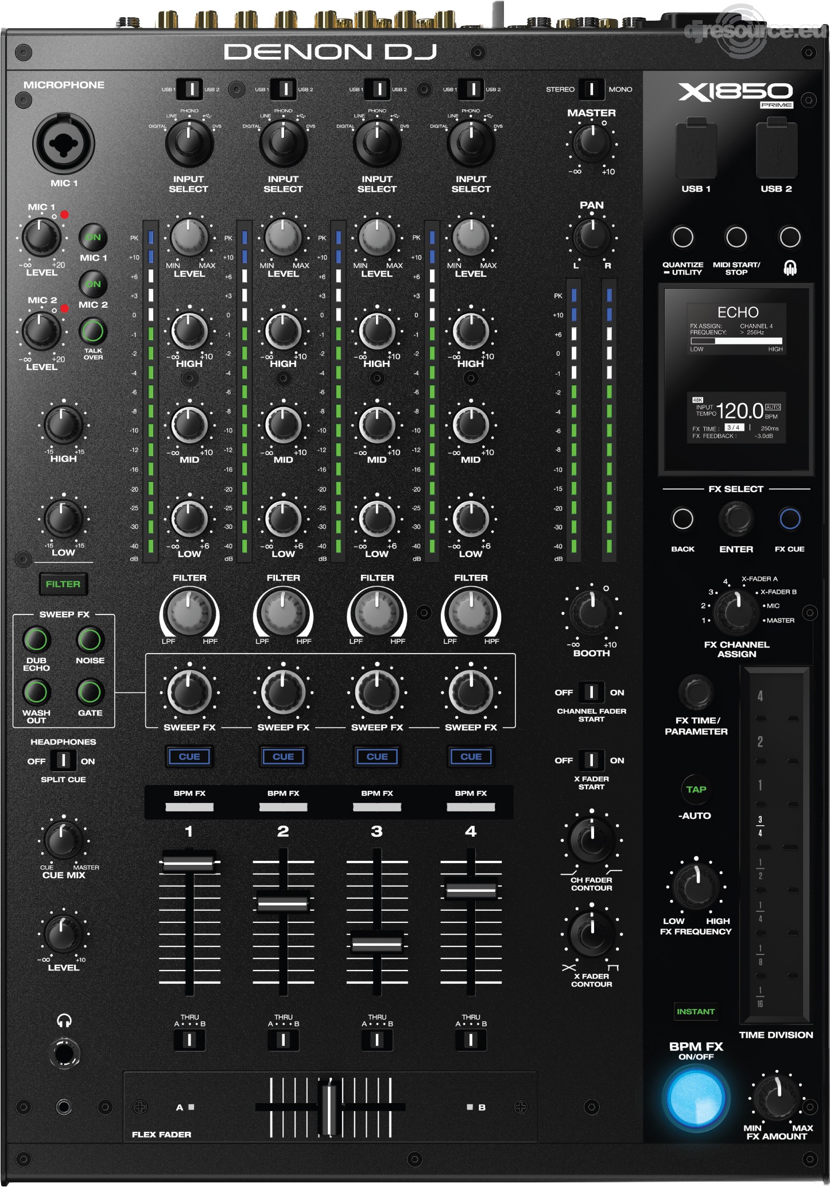Click the FX SELECT ENTER knob

point(736,519)
